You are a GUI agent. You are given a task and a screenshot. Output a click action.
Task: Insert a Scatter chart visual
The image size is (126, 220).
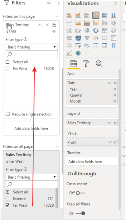[x=78, y=30]
